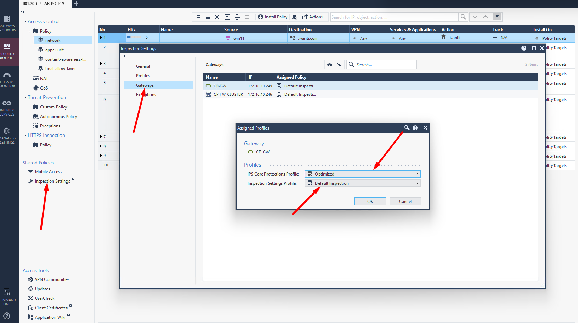Image resolution: width=578 pixels, height=323 pixels.
Task: Open Command Line sidebar icon
Action: [7, 297]
